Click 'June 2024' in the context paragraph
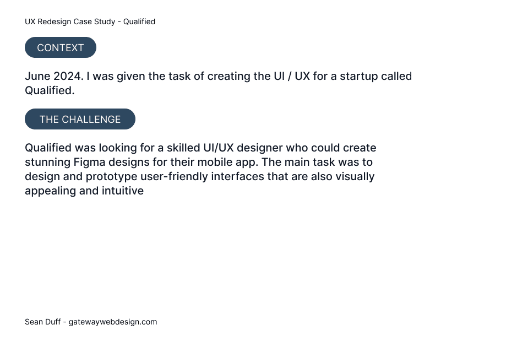This screenshot has width=528, height=341. pos(54,76)
